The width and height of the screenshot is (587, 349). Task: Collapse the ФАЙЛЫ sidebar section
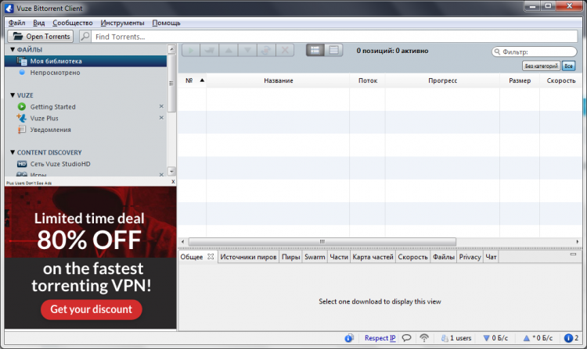click(x=13, y=49)
